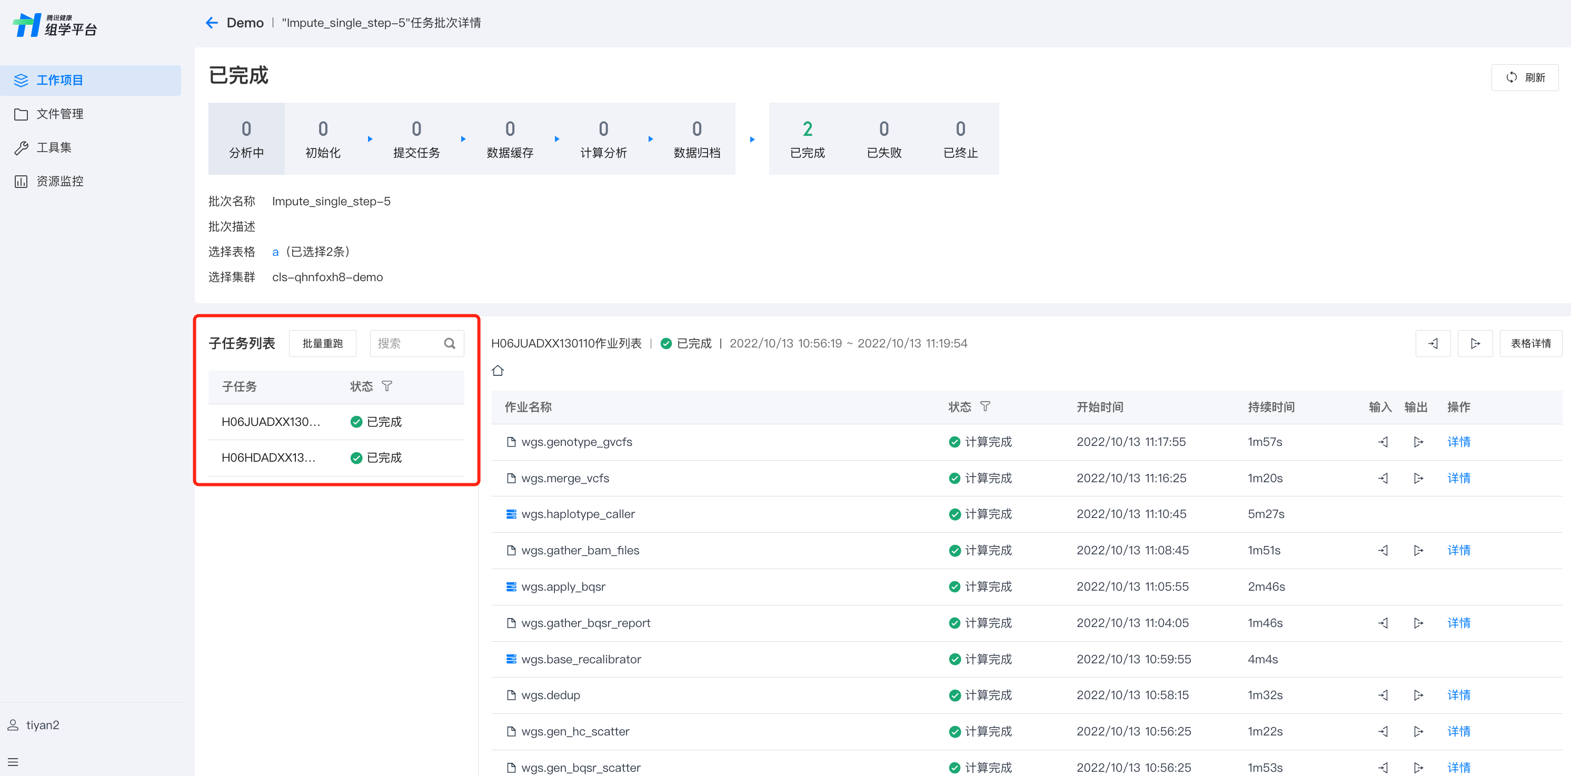Open the 工具集 sidebar menu

tap(54, 147)
